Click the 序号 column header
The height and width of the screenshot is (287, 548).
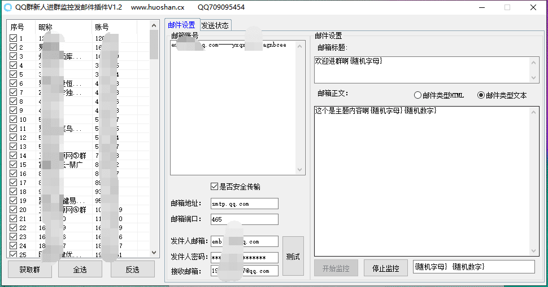(x=21, y=27)
